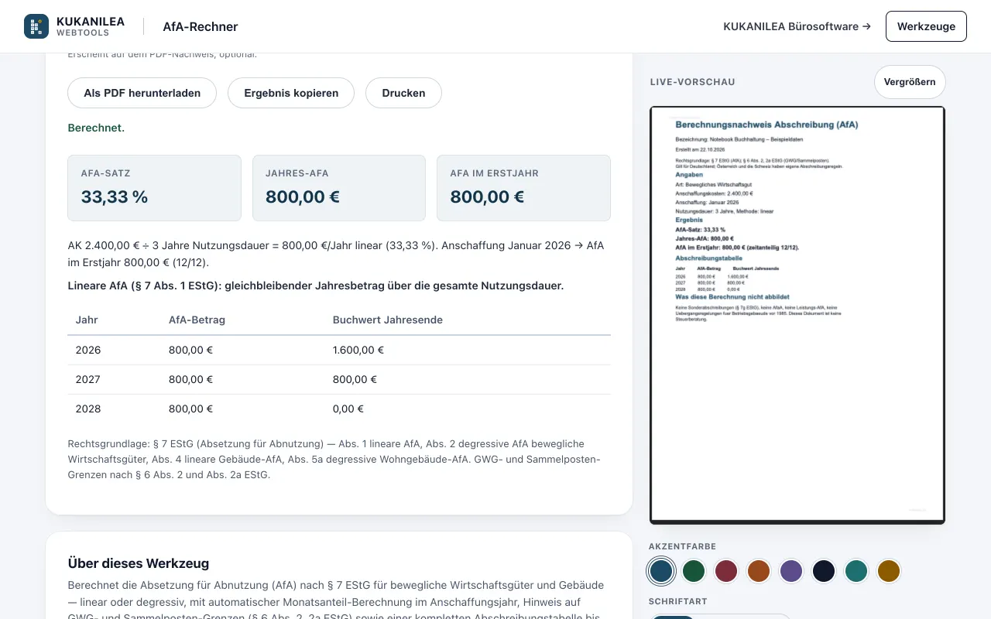Click the Lineare AfA bold explanation line
Viewport: 991px width, 619px height.
(x=316, y=286)
